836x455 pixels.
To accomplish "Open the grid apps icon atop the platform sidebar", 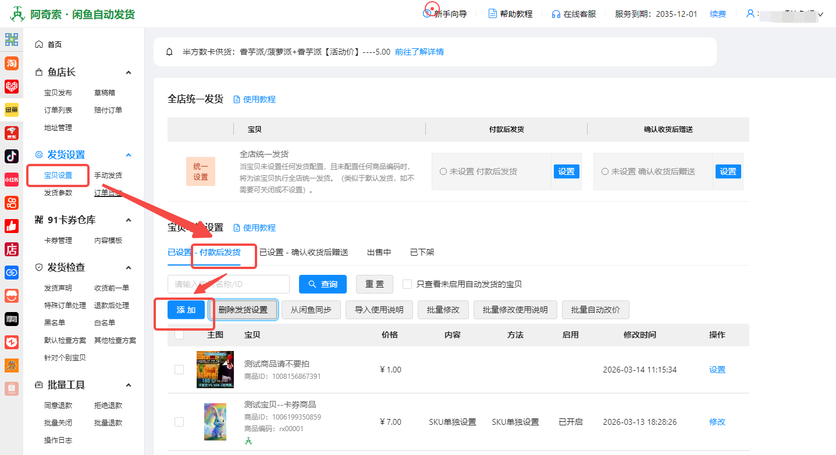I will click(x=12, y=40).
